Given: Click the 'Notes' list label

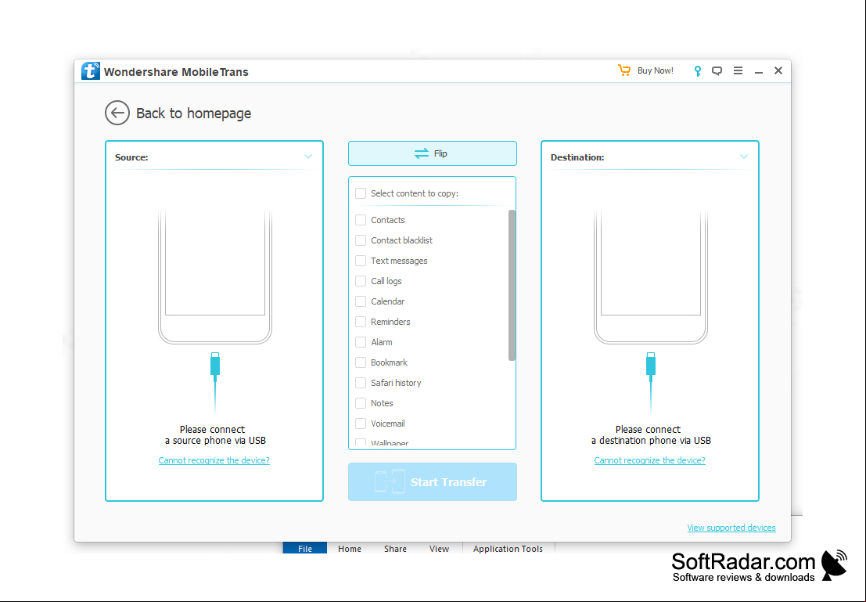Looking at the screenshot, I should (383, 403).
